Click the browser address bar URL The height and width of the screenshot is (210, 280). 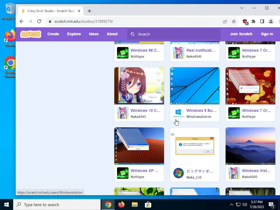point(84,21)
